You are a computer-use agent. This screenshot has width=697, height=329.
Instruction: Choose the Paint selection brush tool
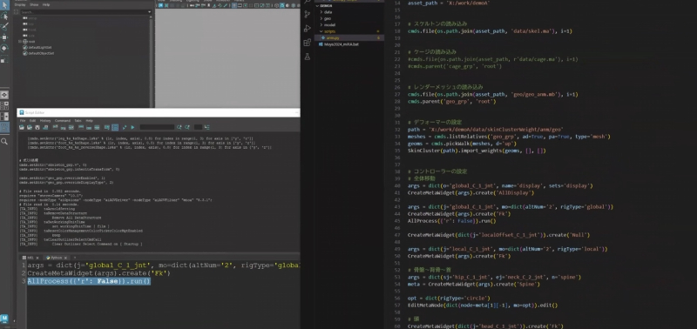tap(4, 27)
